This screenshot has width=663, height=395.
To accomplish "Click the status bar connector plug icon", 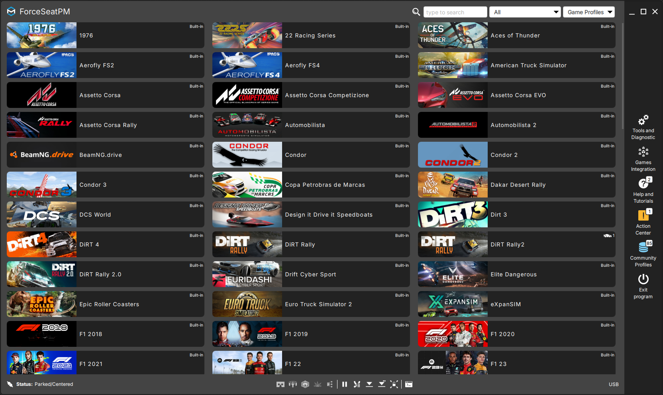I will click(x=10, y=384).
